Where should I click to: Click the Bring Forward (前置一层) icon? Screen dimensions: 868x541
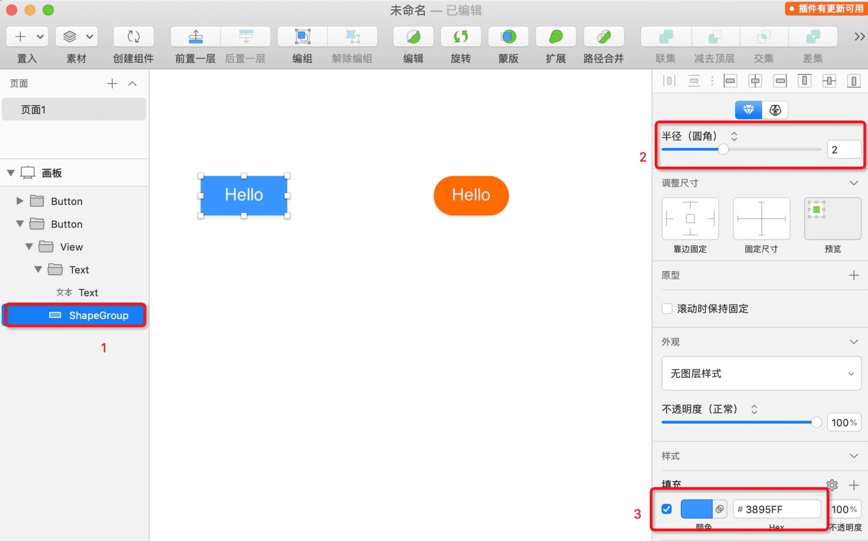[196, 37]
